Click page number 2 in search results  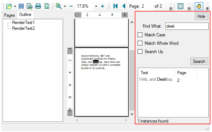pyautogui.click(x=178, y=80)
